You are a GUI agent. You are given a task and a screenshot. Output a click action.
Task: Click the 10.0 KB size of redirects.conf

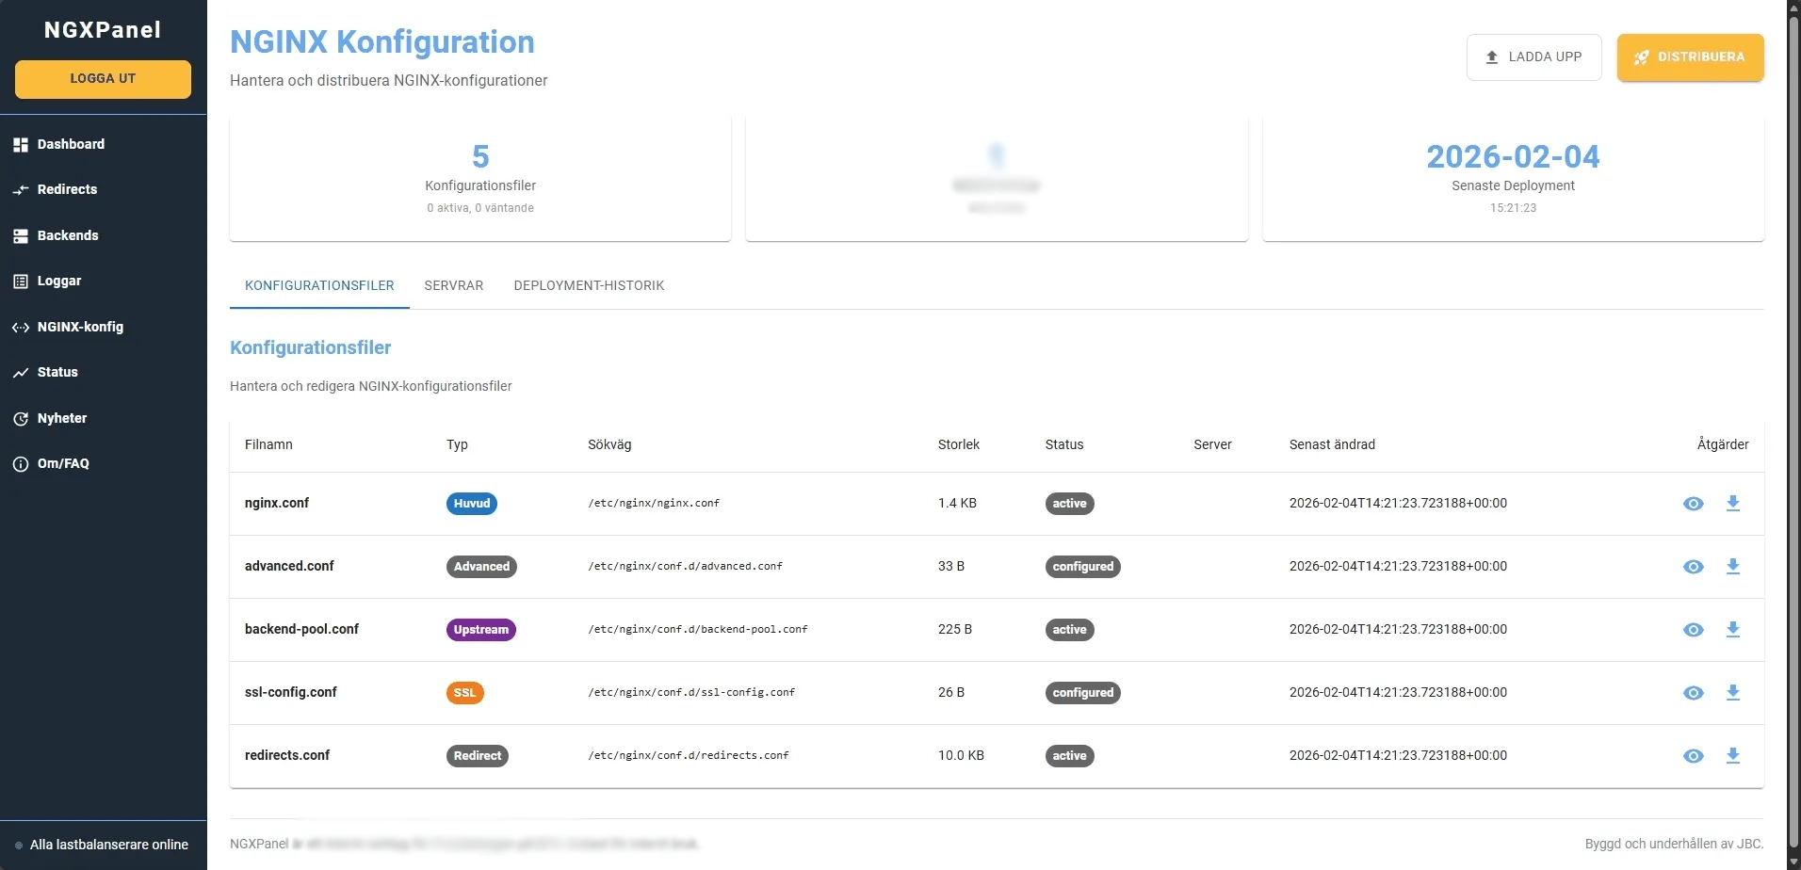coord(961,755)
